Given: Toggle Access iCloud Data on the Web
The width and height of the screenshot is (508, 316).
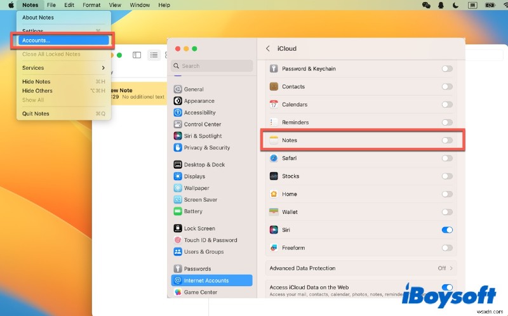Looking at the screenshot, I should pos(447,287).
